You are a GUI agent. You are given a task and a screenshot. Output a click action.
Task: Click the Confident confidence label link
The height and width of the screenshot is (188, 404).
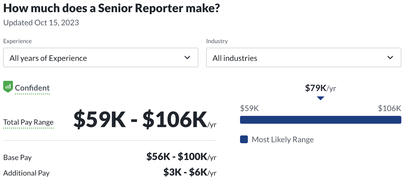(x=32, y=88)
